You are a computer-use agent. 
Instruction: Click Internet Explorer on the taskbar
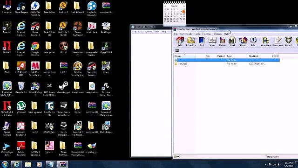coord(17,164)
